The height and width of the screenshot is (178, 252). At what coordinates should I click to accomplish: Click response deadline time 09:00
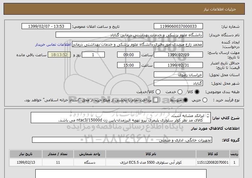[129, 55]
